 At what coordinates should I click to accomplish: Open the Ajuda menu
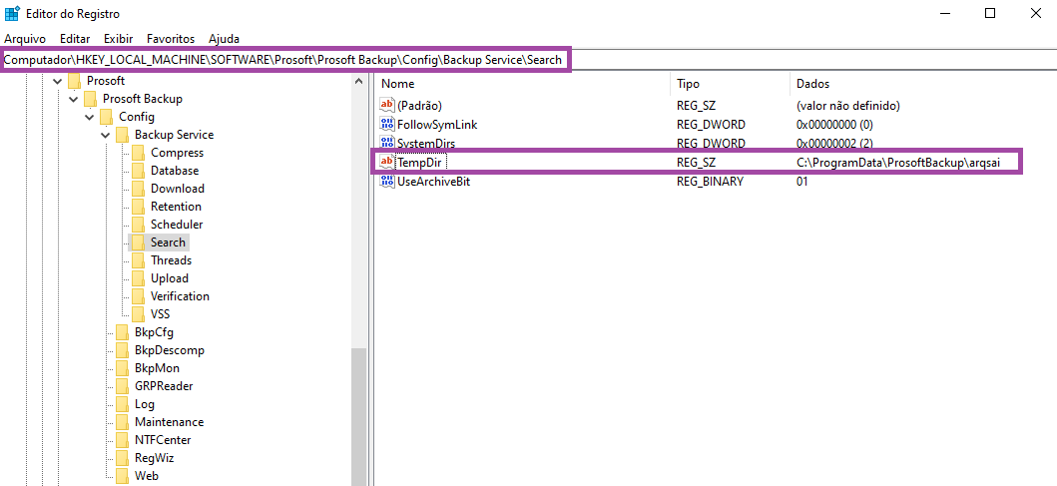tap(224, 39)
